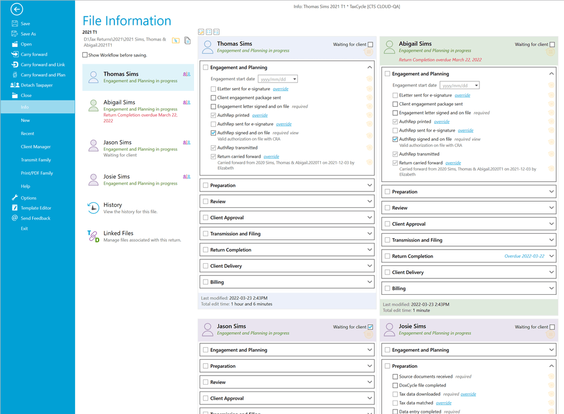
Task: Click view link for Thomas's AuthRep signed
Action: coord(294,133)
